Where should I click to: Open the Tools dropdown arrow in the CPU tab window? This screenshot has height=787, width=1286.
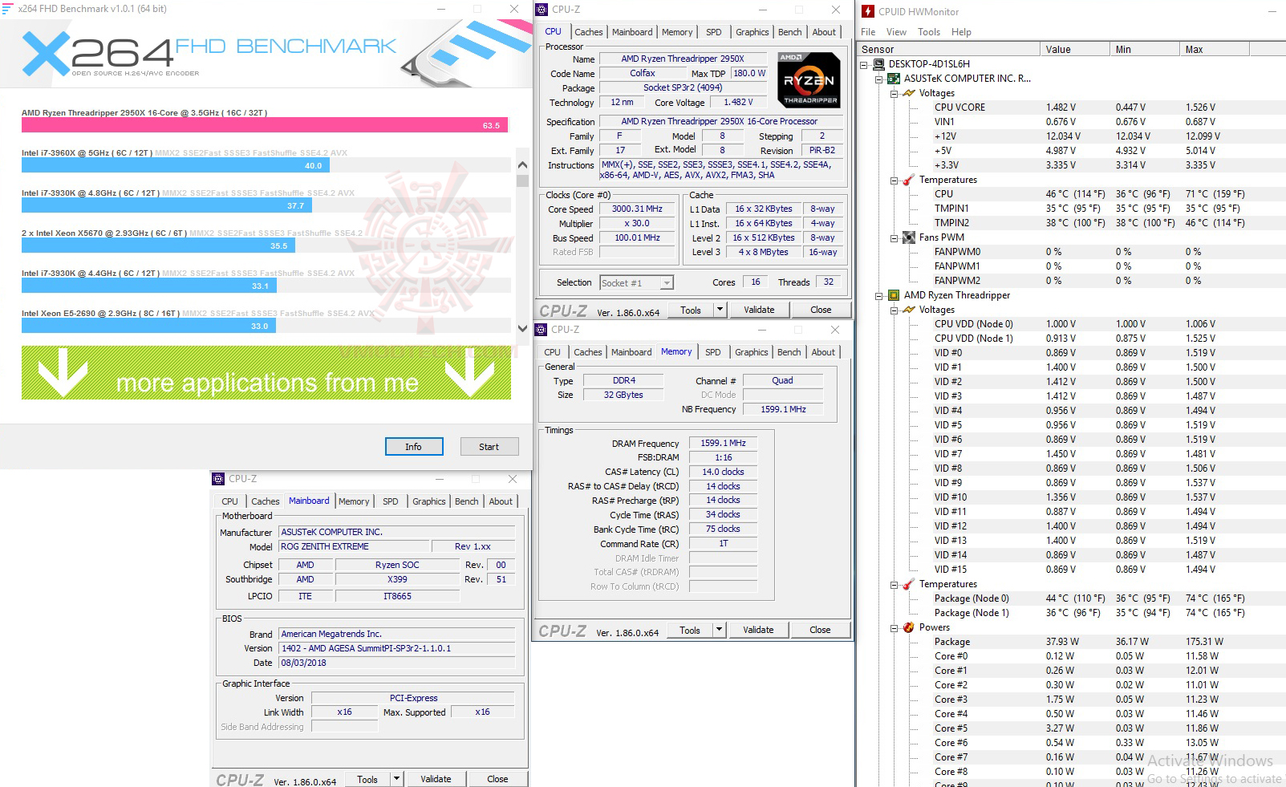[x=720, y=310]
